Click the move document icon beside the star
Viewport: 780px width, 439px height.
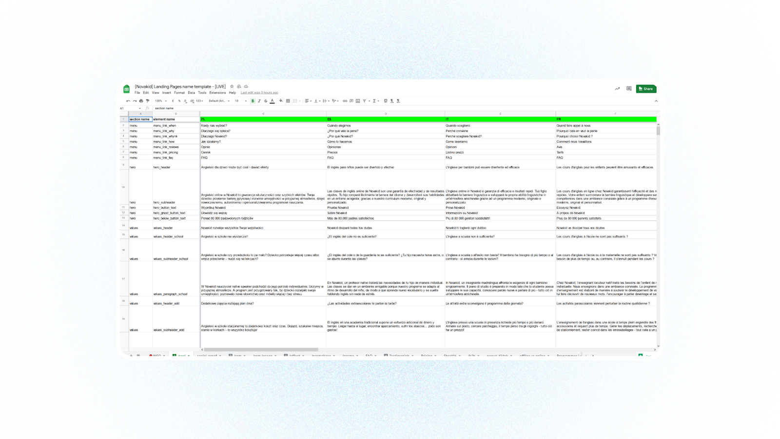(239, 86)
